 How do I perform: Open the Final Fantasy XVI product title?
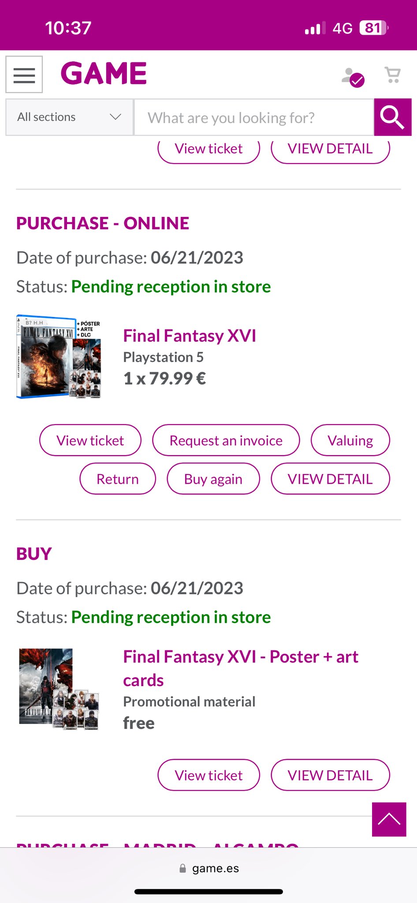pyautogui.click(x=190, y=336)
